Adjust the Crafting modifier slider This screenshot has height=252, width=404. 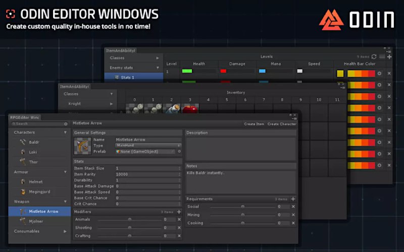(x=129, y=236)
